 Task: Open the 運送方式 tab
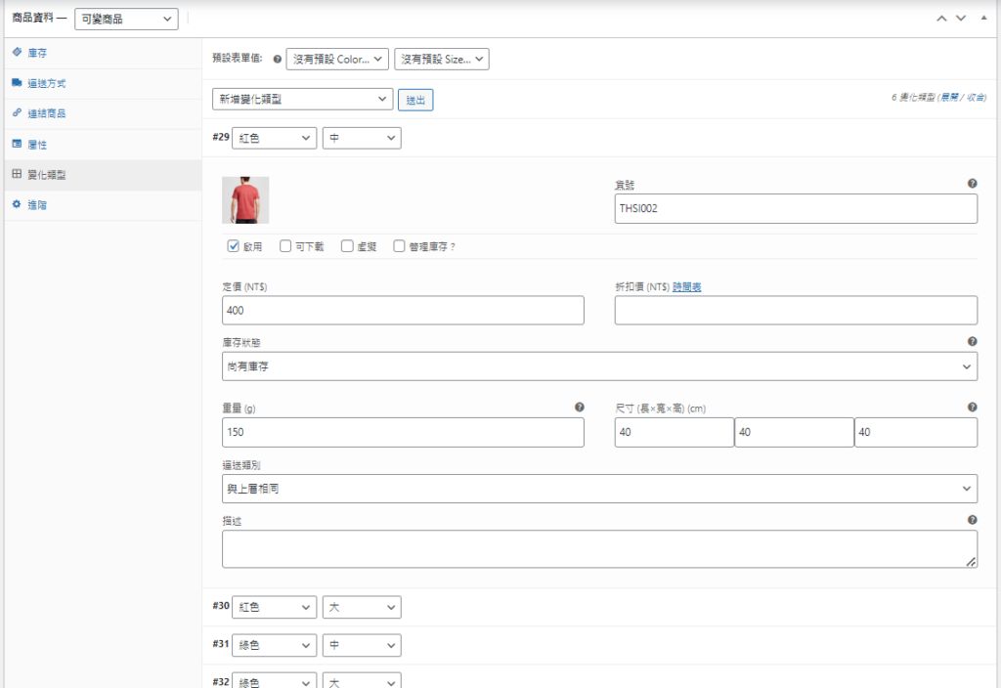point(46,83)
